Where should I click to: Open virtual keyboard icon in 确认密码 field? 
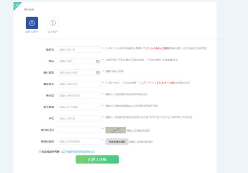(98, 73)
